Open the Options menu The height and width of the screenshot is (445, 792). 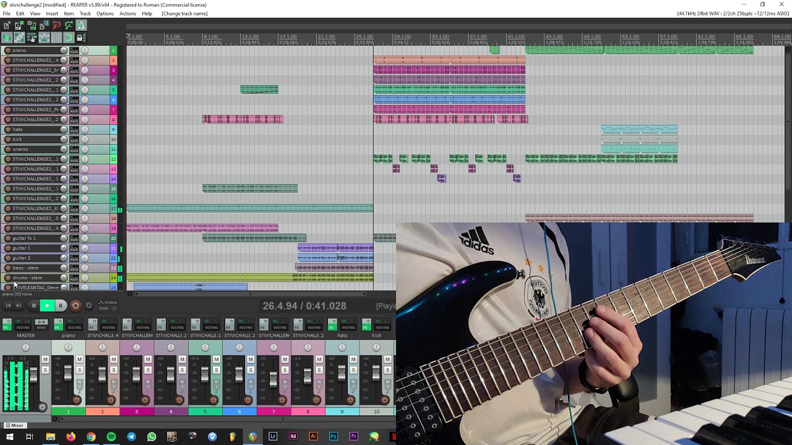(105, 14)
